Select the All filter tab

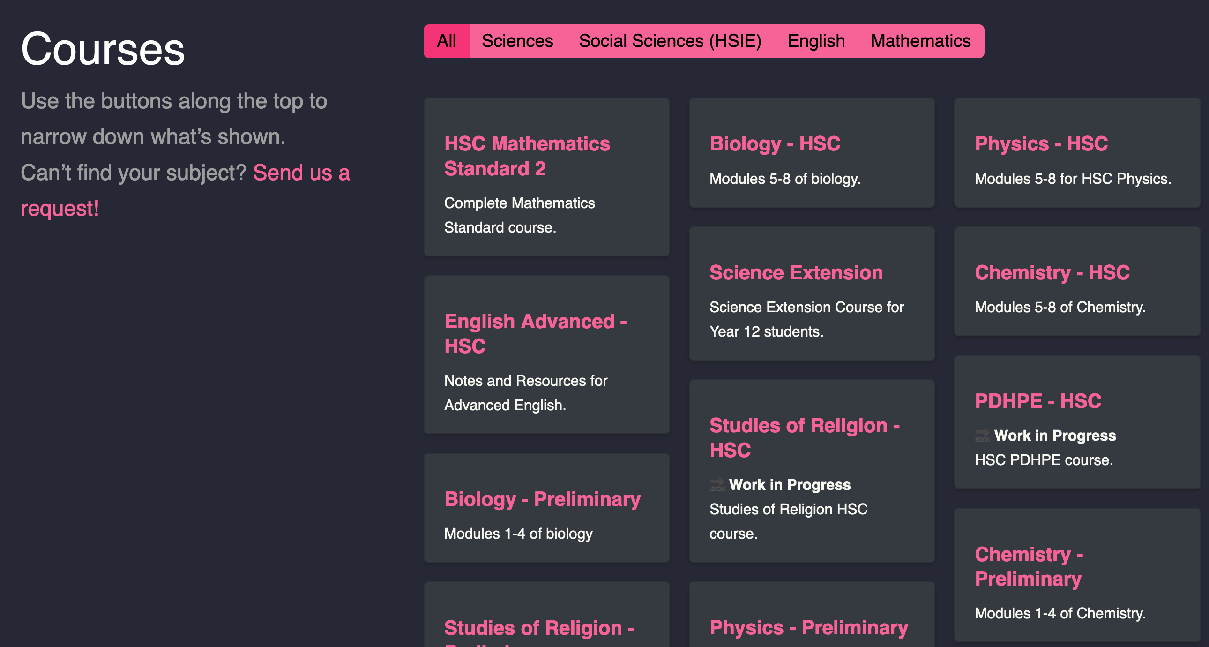446,41
